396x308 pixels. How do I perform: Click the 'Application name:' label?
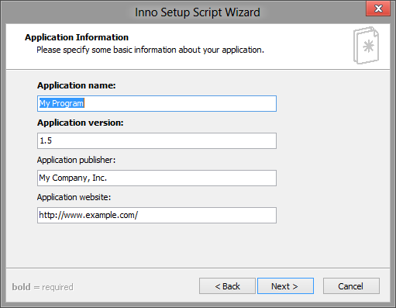tap(77, 85)
